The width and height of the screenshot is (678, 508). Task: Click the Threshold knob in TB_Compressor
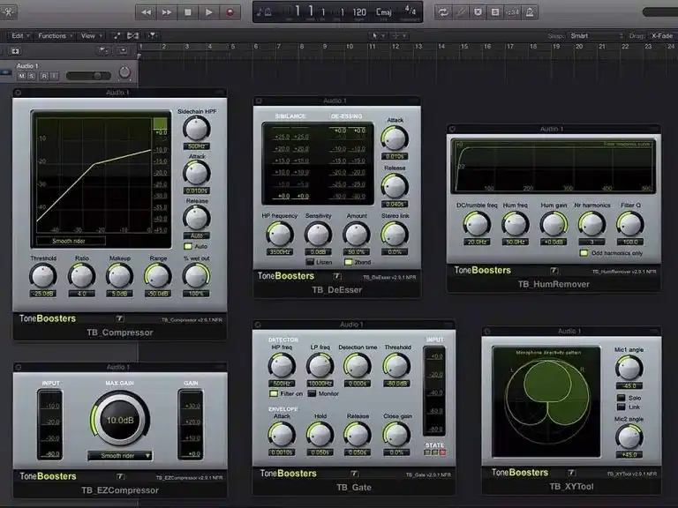[42, 276]
